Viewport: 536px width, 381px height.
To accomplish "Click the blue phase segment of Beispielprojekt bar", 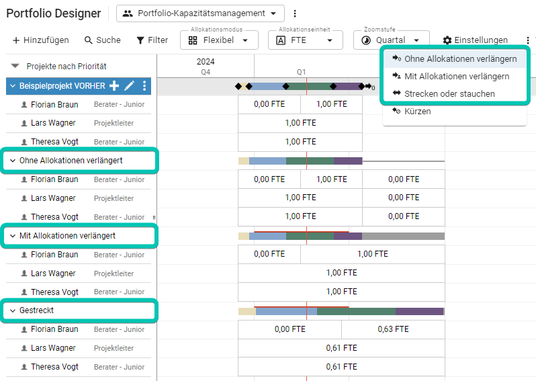I will [267, 86].
